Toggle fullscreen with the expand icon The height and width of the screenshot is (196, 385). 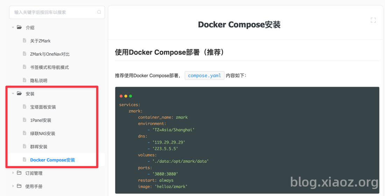click(373, 20)
